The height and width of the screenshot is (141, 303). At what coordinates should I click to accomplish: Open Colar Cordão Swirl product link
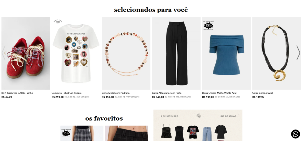coord(262,93)
